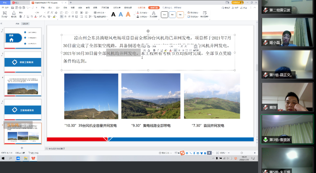Activate the Format Painter tool
Screen dimensions: 316x173
point(14,15)
